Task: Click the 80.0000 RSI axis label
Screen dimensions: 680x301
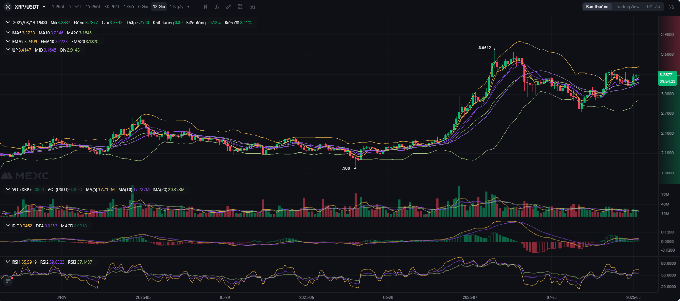Action: (668, 263)
